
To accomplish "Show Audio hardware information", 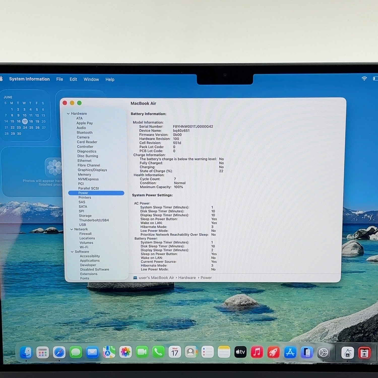I will (x=81, y=128).
